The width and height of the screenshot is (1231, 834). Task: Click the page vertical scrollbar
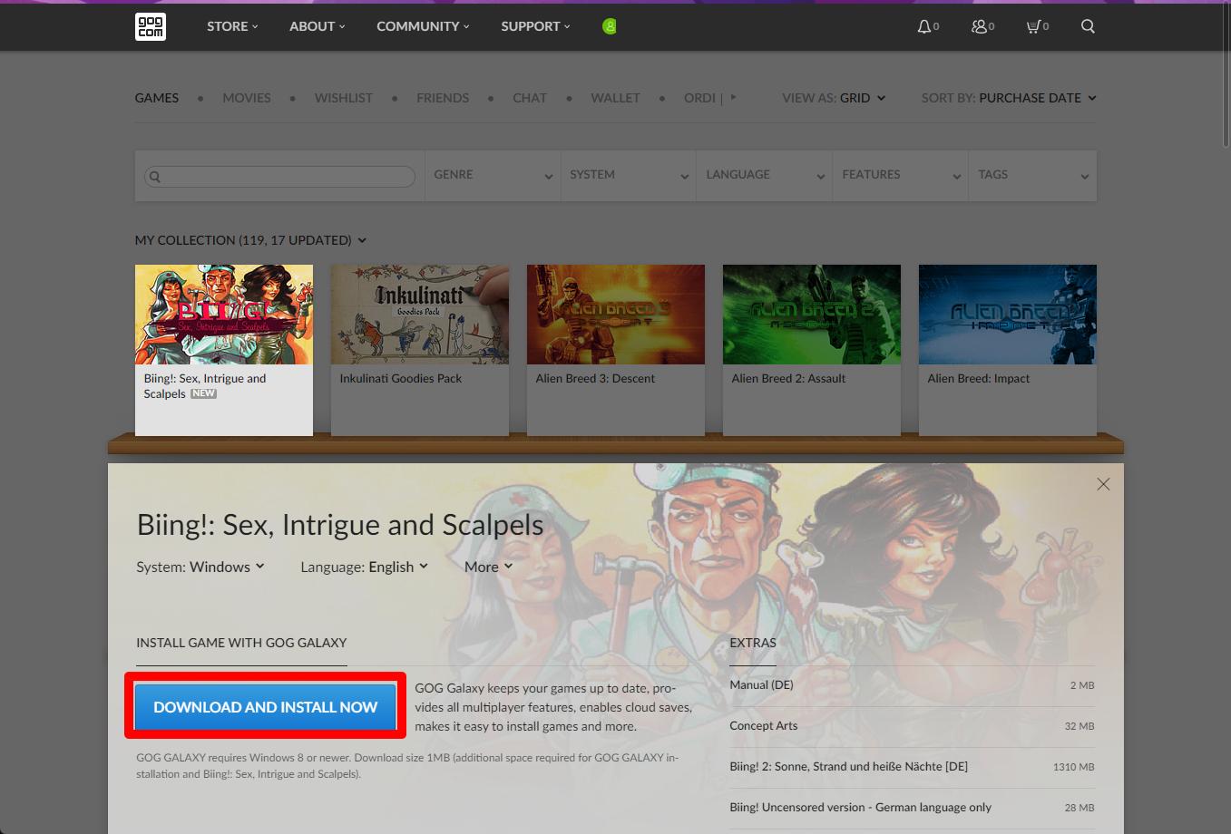tap(1226, 77)
